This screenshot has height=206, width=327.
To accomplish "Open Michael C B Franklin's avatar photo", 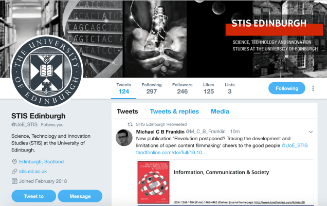I will (124, 138).
